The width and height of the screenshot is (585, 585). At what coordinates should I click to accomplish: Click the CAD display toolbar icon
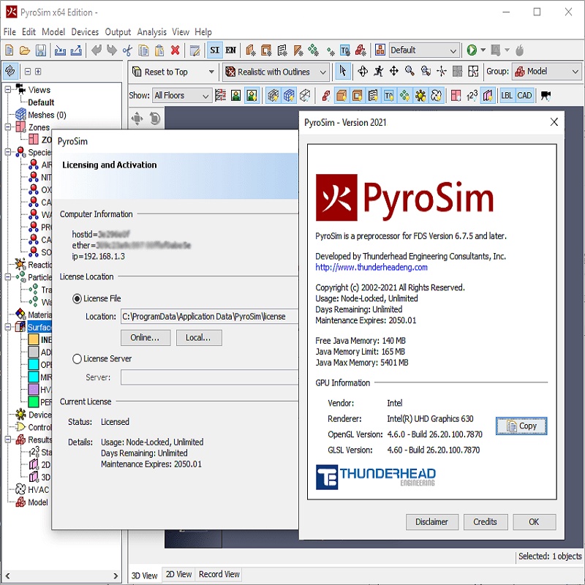[524, 96]
